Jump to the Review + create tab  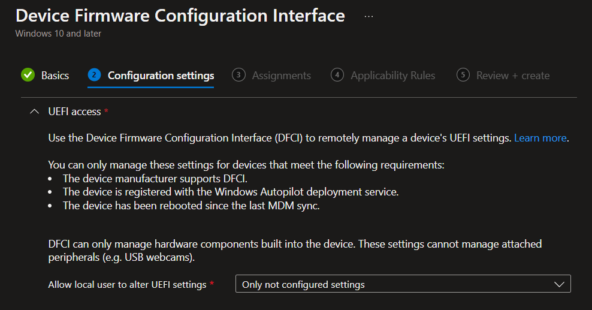pos(513,76)
